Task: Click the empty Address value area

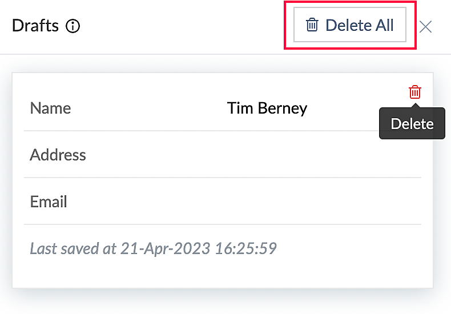Action: 267,155
